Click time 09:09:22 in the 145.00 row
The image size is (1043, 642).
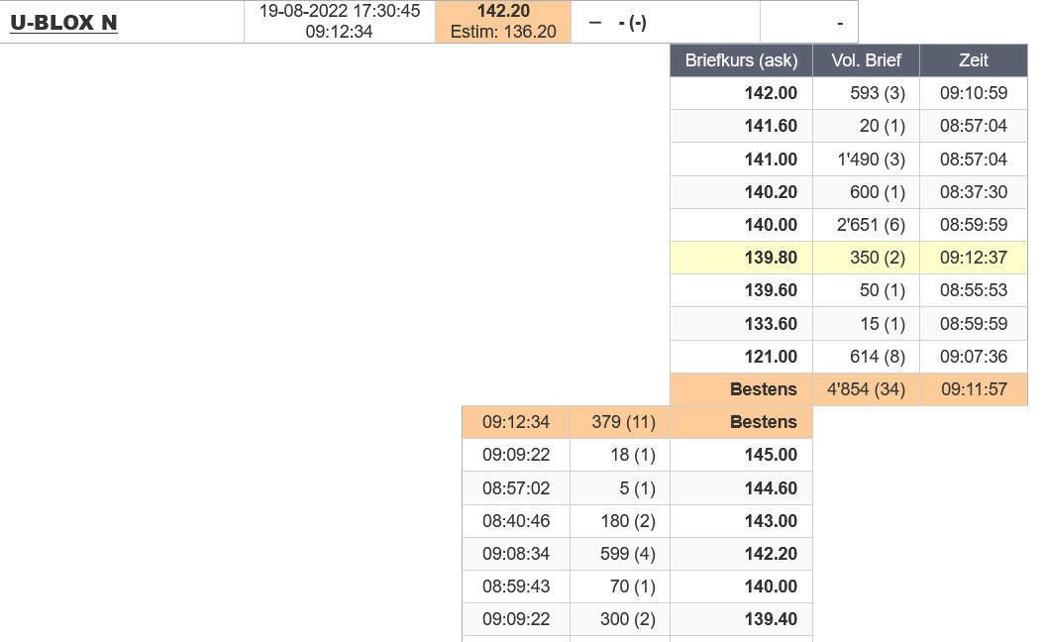pyautogui.click(x=515, y=455)
